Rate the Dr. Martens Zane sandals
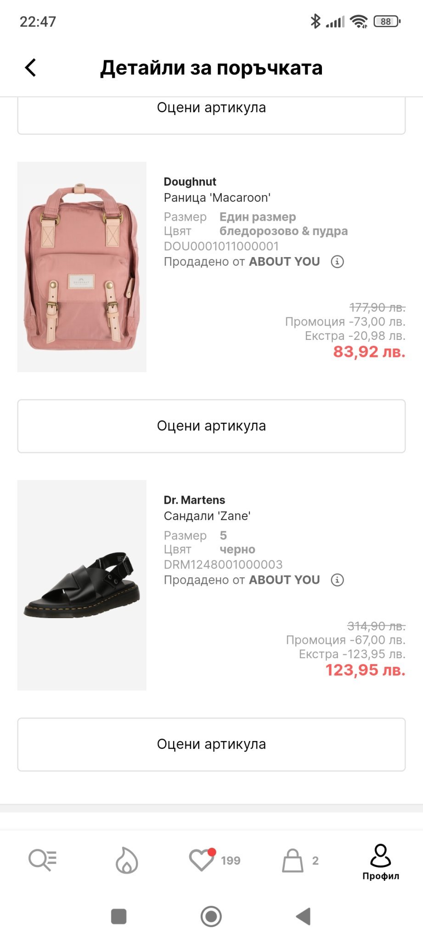The height and width of the screenshot is (942, 423). 211,744
